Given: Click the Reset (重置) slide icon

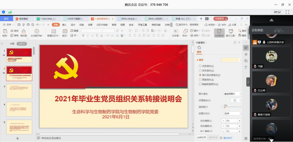Looking at the screenshot, I should click(72, 31).
